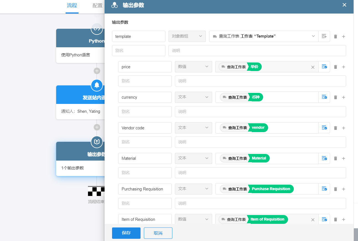Add a node below the 发送站内通知 node
Viewport: 358px width, 241px height.
click(97, 127)
